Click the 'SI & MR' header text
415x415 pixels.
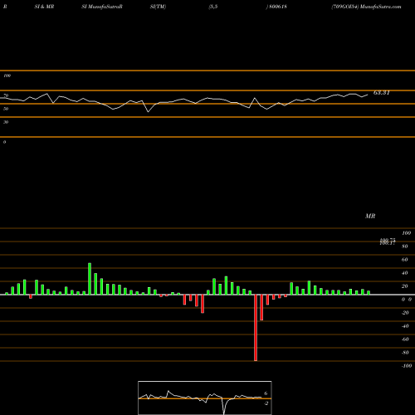pyautogui.click(x=44, y=7)
